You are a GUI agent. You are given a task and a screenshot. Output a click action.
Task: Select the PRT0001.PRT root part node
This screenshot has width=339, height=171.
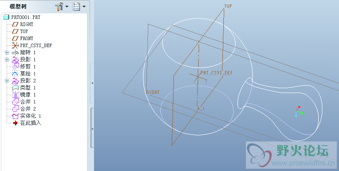point(22,17)
